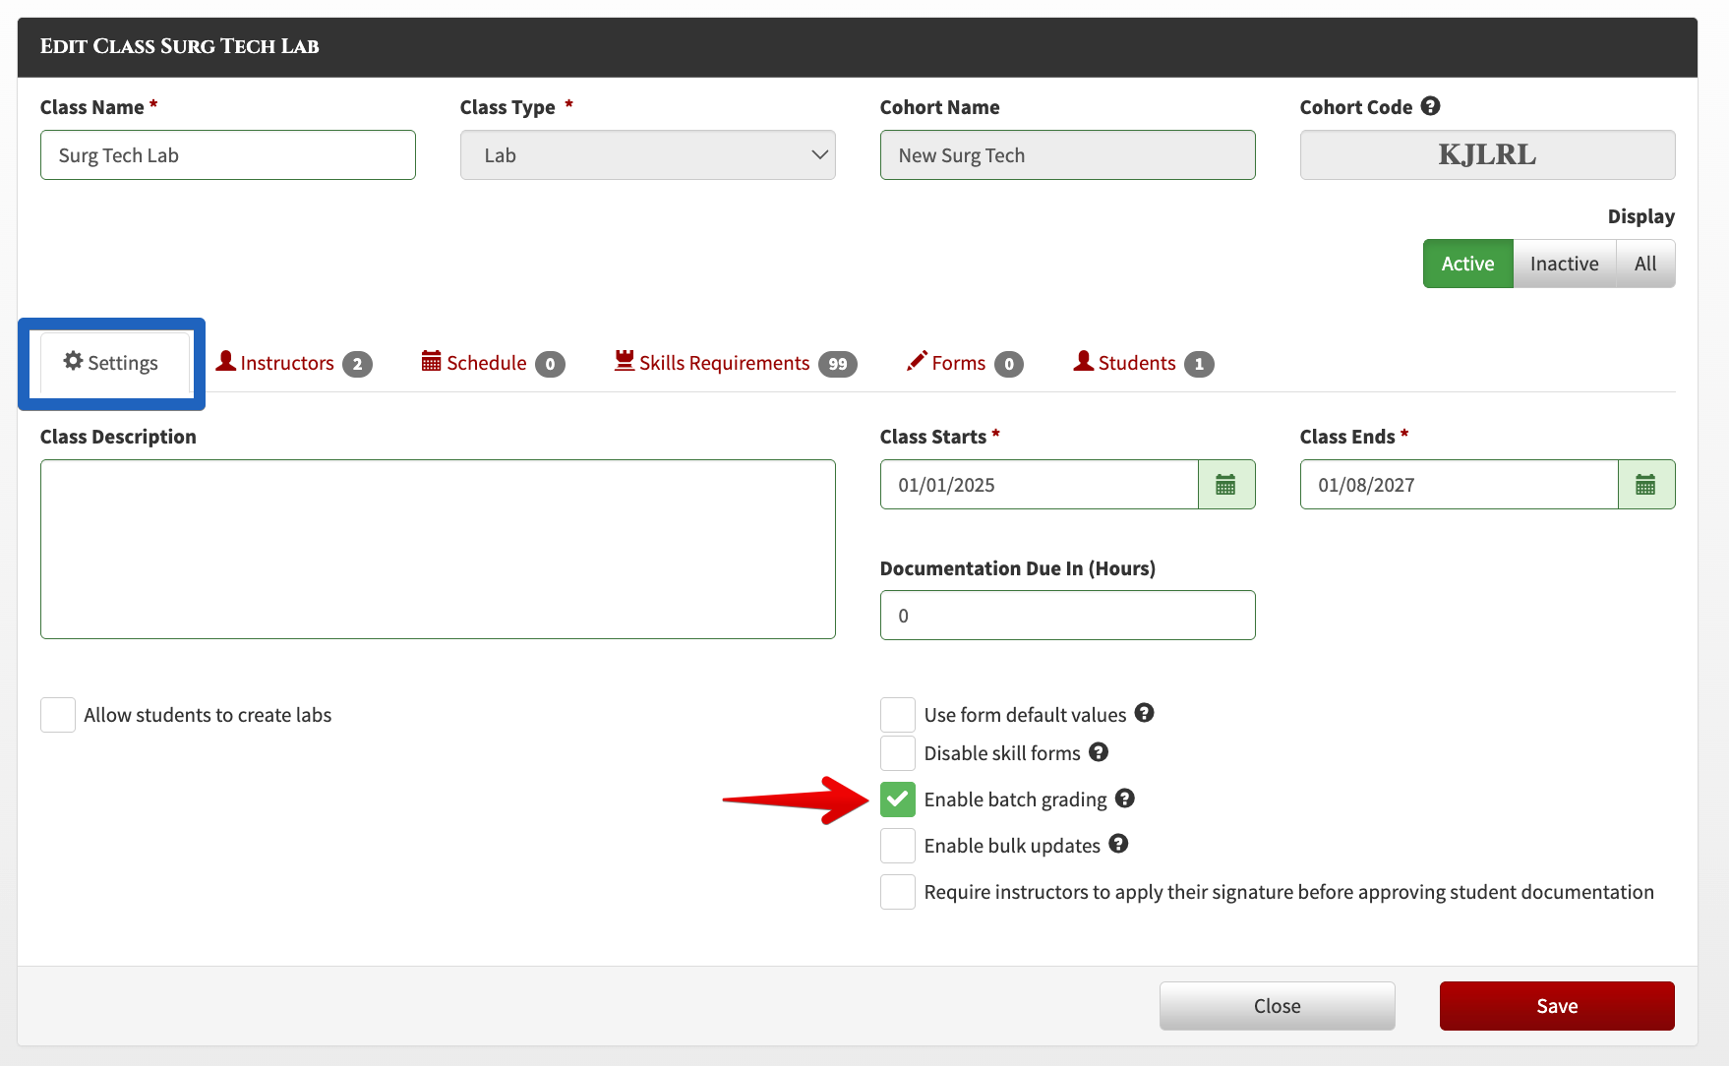
Task: Select All display filter
Action: click(1645, 264)
